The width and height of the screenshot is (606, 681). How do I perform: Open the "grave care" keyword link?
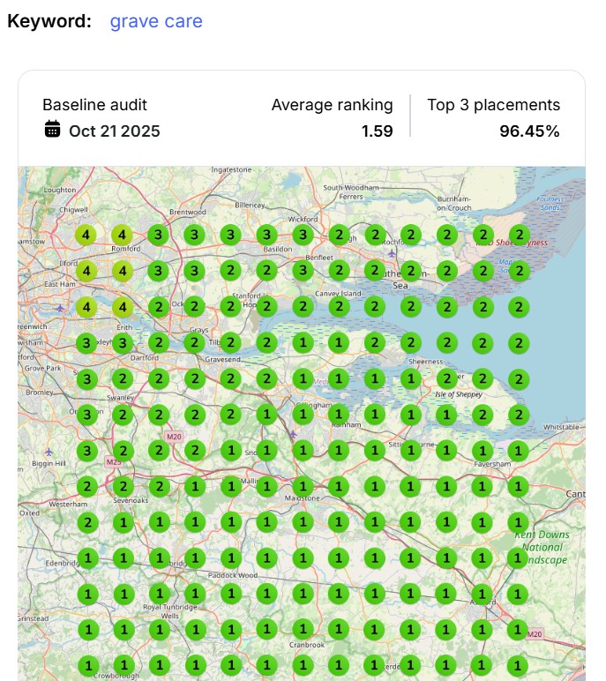[155, 21]
